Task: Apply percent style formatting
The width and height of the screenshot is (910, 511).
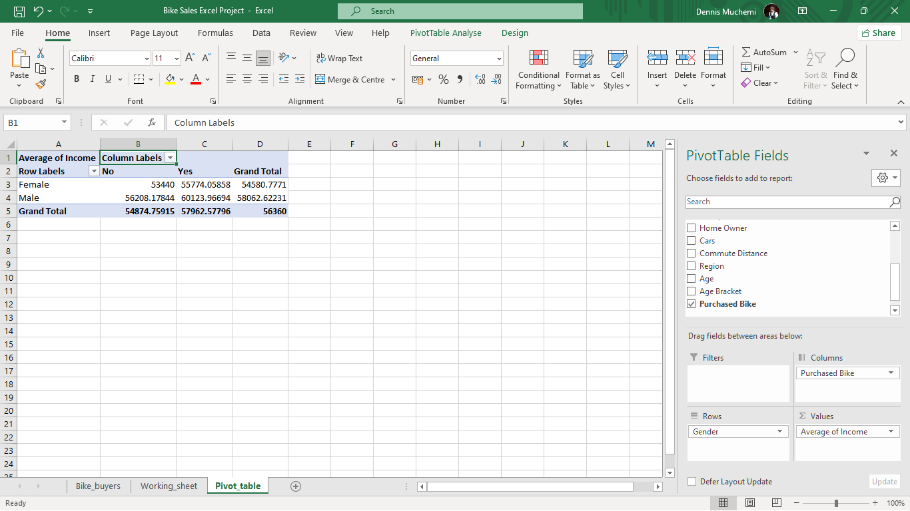Action: [444, 79]
